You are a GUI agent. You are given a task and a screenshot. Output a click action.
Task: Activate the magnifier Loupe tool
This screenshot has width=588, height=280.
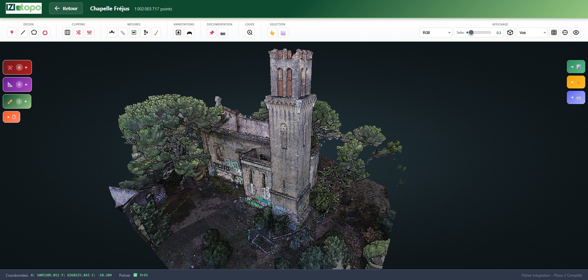click(250, 32)
